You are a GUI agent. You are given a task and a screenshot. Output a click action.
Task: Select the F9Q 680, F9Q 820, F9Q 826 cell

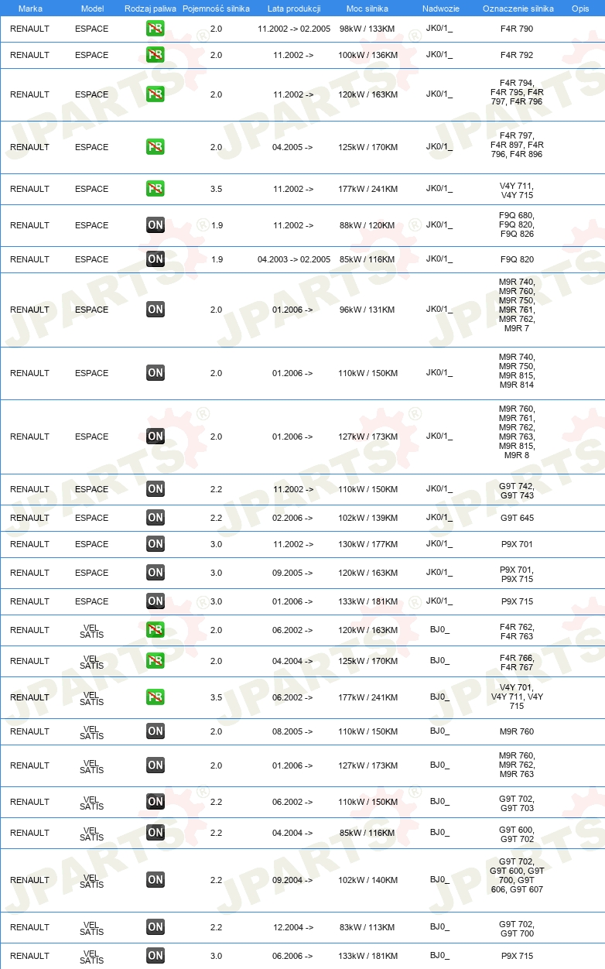pyautogui.click(x=517, y=225)
